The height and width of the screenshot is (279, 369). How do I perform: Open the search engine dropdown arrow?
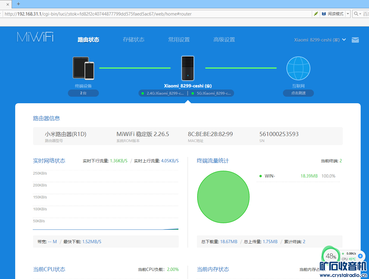coord(360,14)
